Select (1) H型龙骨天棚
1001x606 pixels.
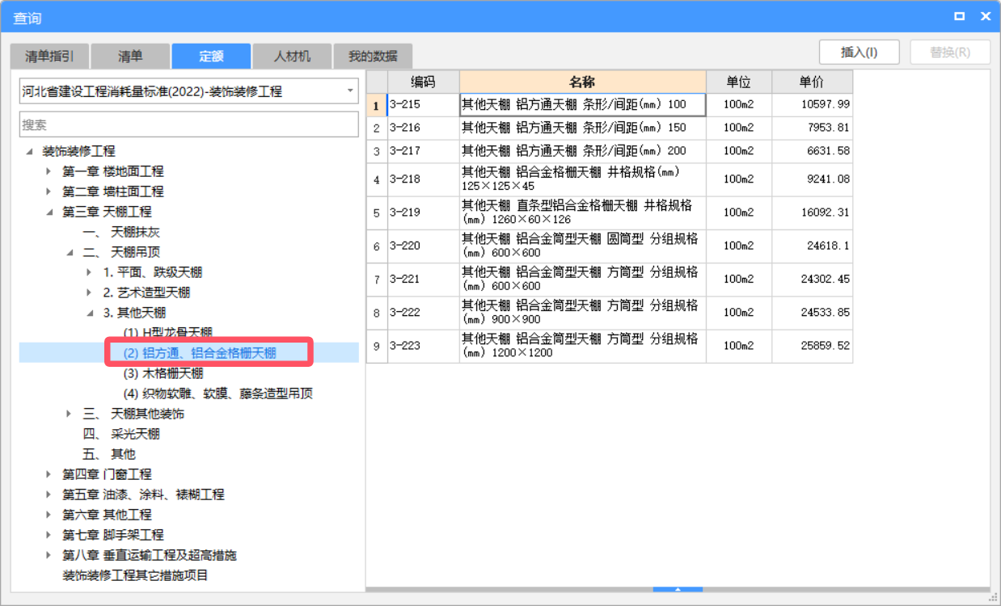click(x=167, y=333)
